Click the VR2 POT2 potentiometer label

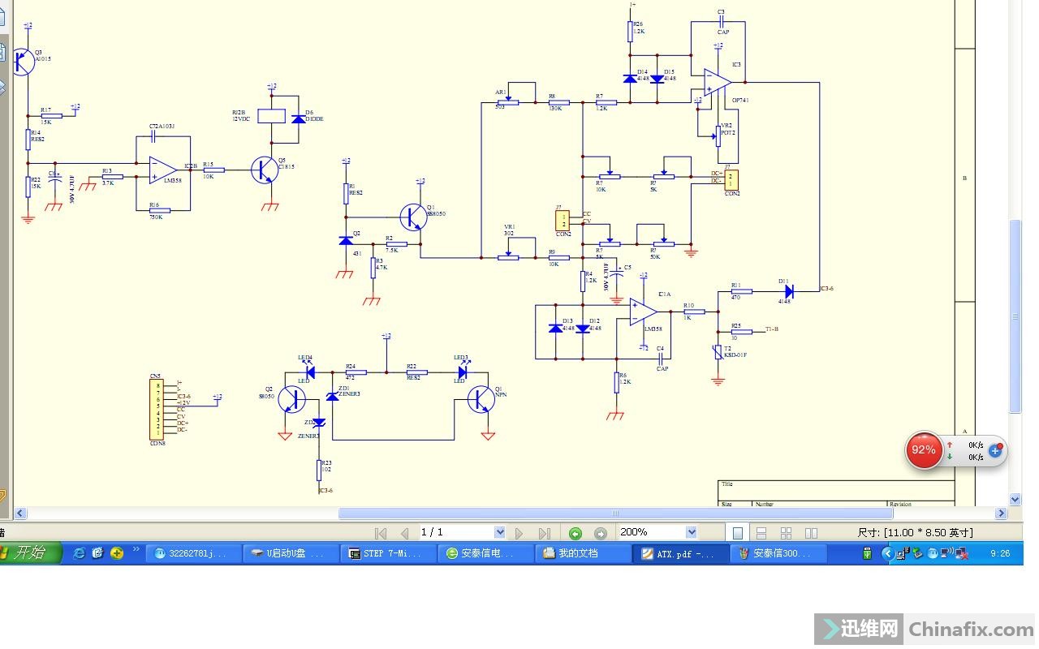[727, 128]
